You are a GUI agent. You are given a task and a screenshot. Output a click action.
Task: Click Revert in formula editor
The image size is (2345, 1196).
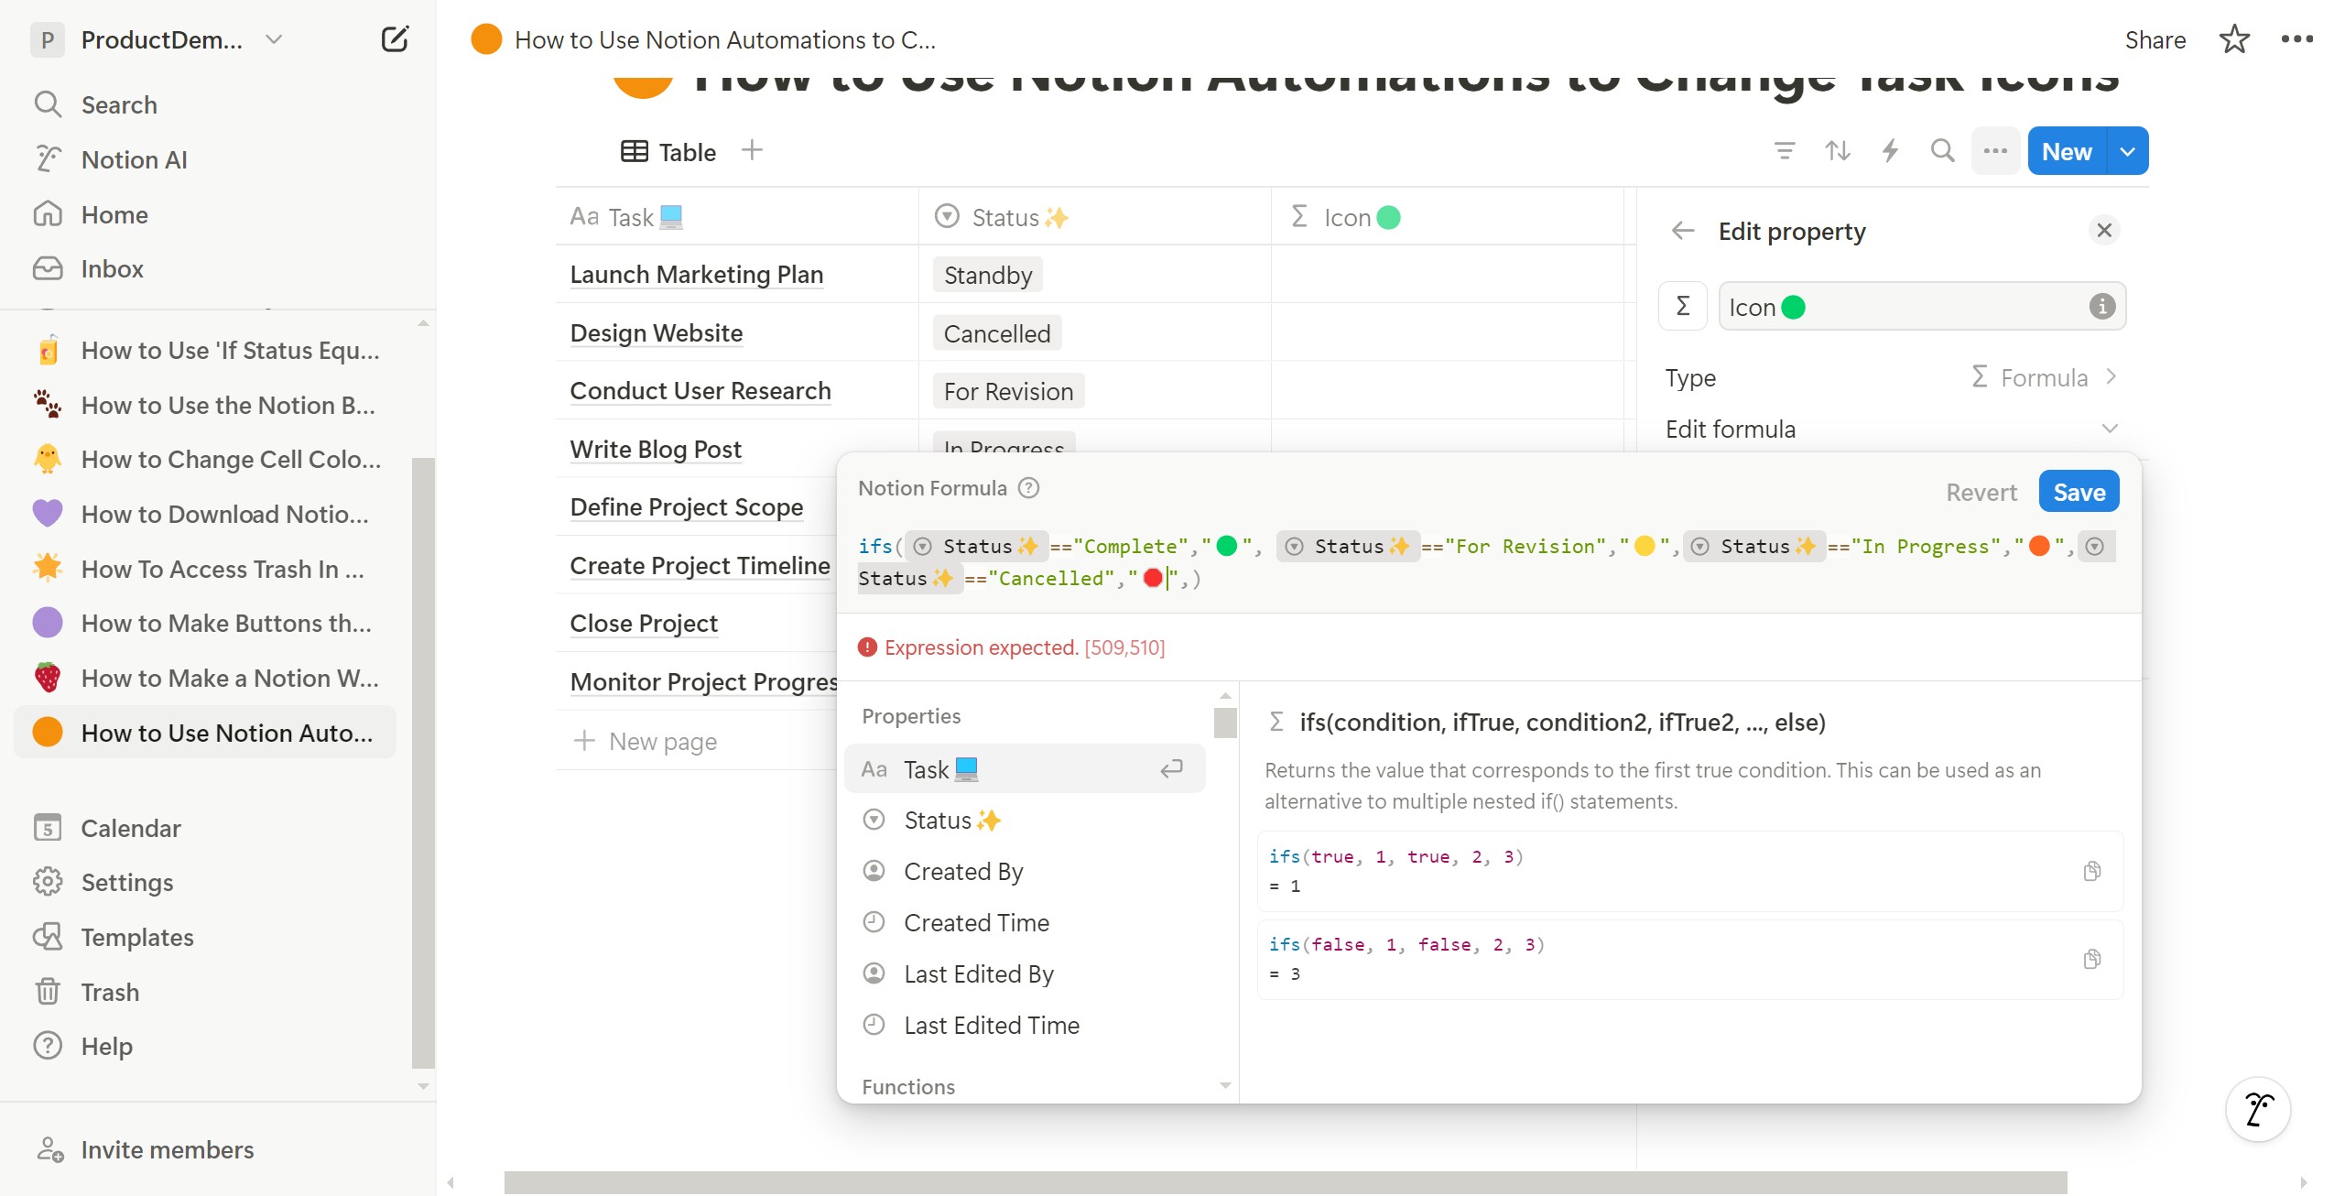click(1981, 493)
